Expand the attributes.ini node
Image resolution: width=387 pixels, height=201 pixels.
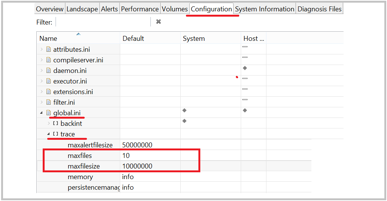[42, 49]
